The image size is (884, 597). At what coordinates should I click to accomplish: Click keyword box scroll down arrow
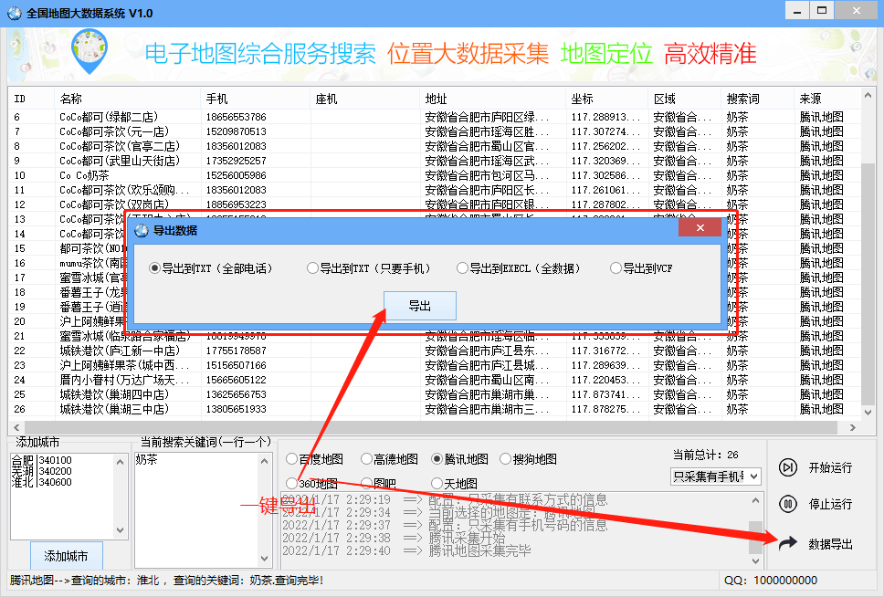coord(265,558)
